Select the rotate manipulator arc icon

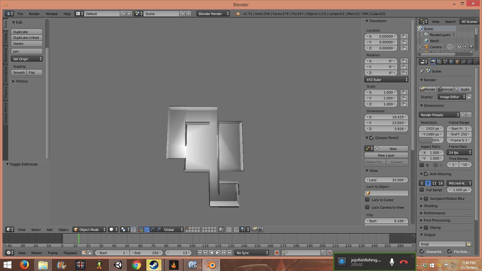pyautogui.click(x=153, y=229)
